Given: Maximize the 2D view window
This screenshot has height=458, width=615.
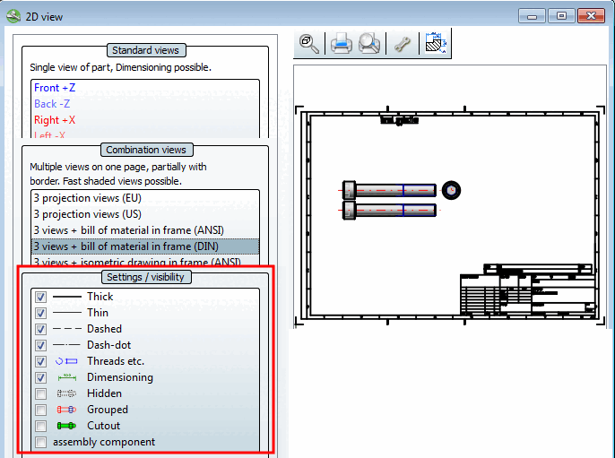Looking at the screenshot, I should click(x=561, y=16).
